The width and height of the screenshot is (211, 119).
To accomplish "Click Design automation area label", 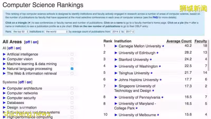I will pyautogui.click(x=22, y=108).
